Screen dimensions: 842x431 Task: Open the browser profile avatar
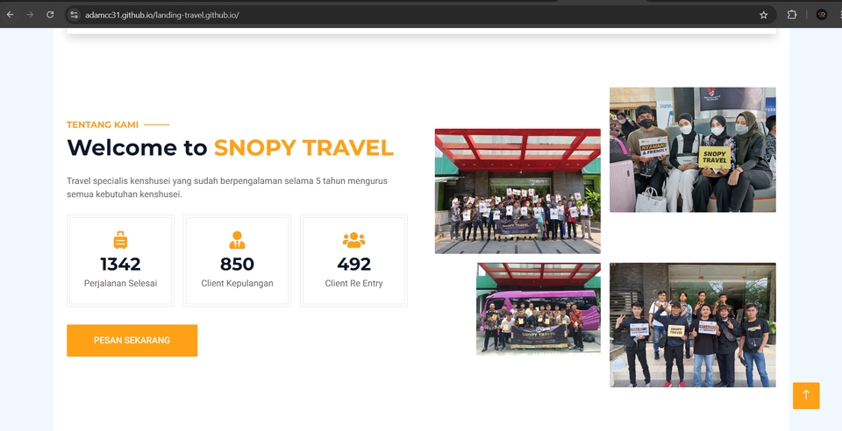pos(822,15)
